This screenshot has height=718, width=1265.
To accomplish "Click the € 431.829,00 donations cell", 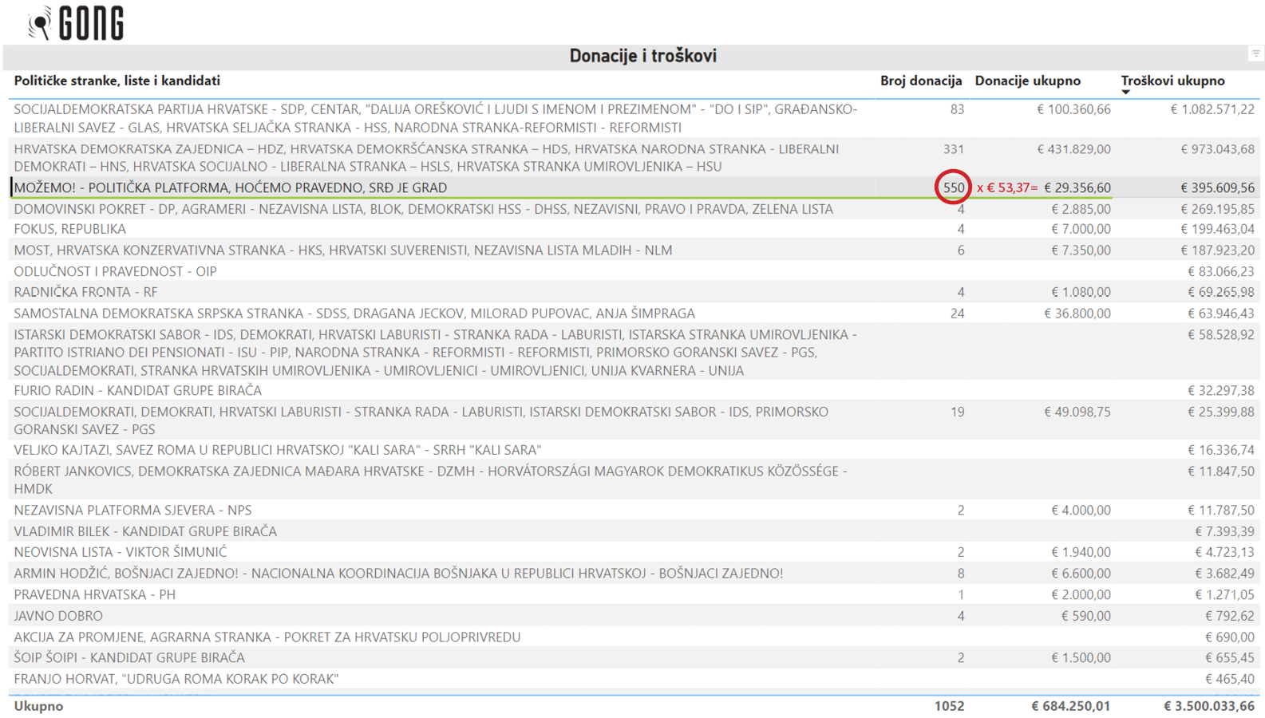I will coord(1073,149).
